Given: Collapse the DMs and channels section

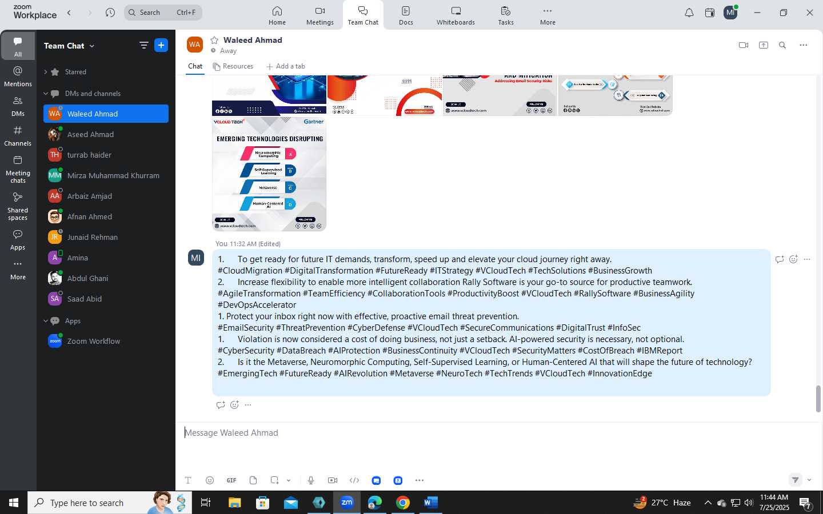Looking at the screenshot, I should click(46, 94).
